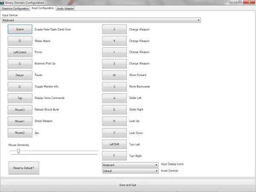Click Save and Quit
The image size is (256, 192).
[128, 185]
